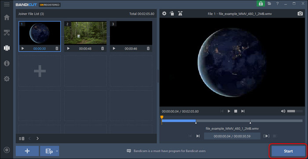Viewport: 308px width, 159px height.
Task: Open the hamburger menu
Action: point(7,4)
